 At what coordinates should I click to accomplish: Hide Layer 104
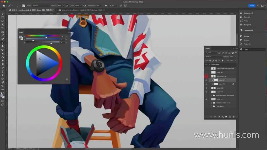click(x=206, y=92)
